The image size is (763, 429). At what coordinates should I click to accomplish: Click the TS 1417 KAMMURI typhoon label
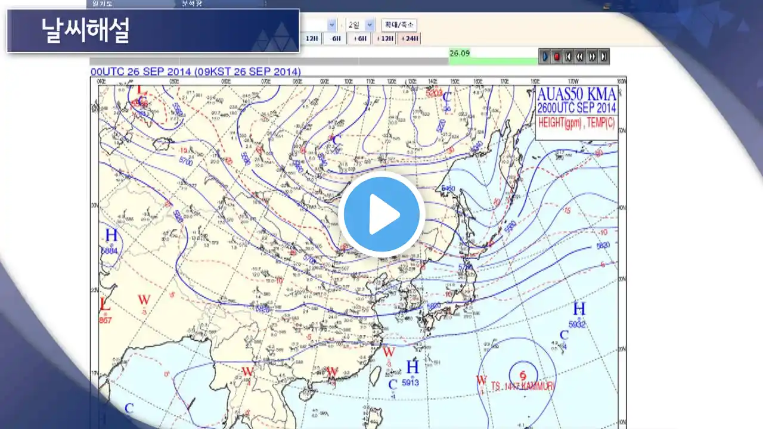click(x=523, y=386)
